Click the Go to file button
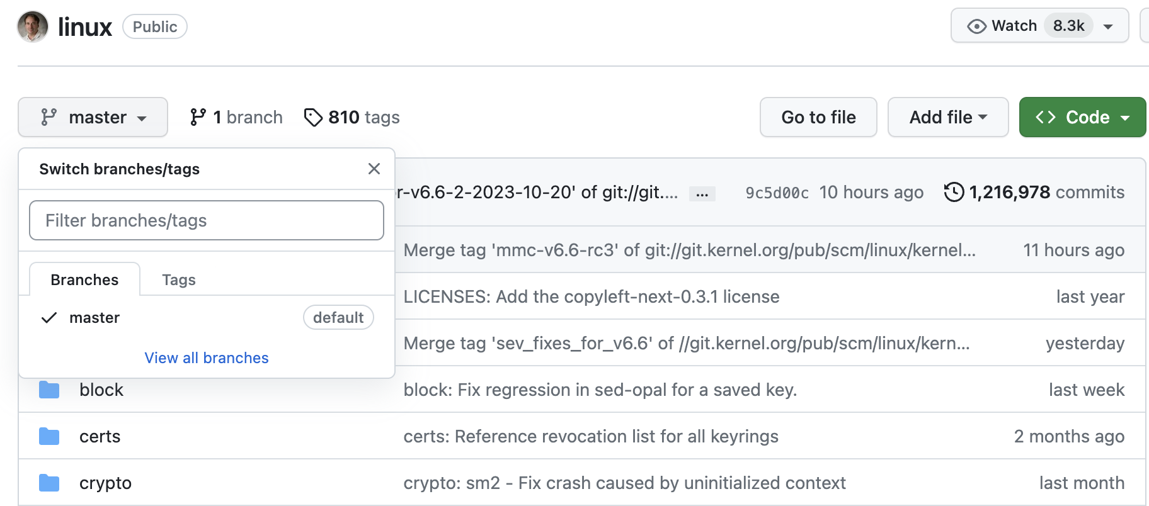Image resolution: width=1149 pixels, height=506 pixels. coord(818,117)
